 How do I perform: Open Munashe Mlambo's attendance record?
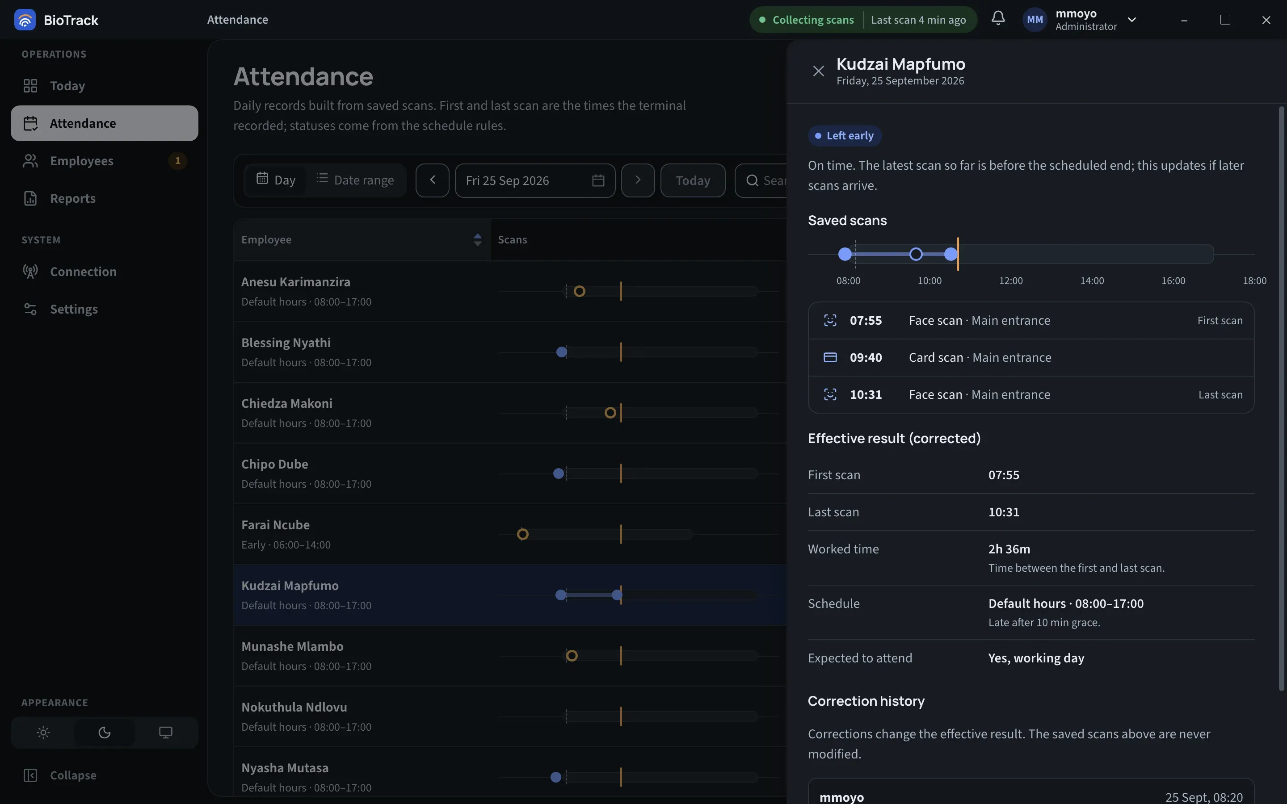(510, 655)
